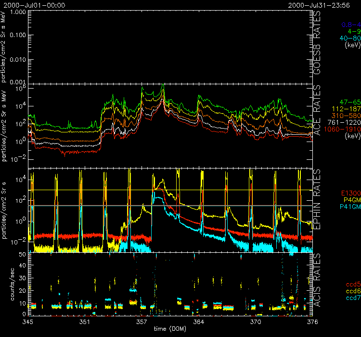This screenshot has height=337, width=361.
Task: Select the orange 310-580 legend label
Action: click(x=347, y=116)
